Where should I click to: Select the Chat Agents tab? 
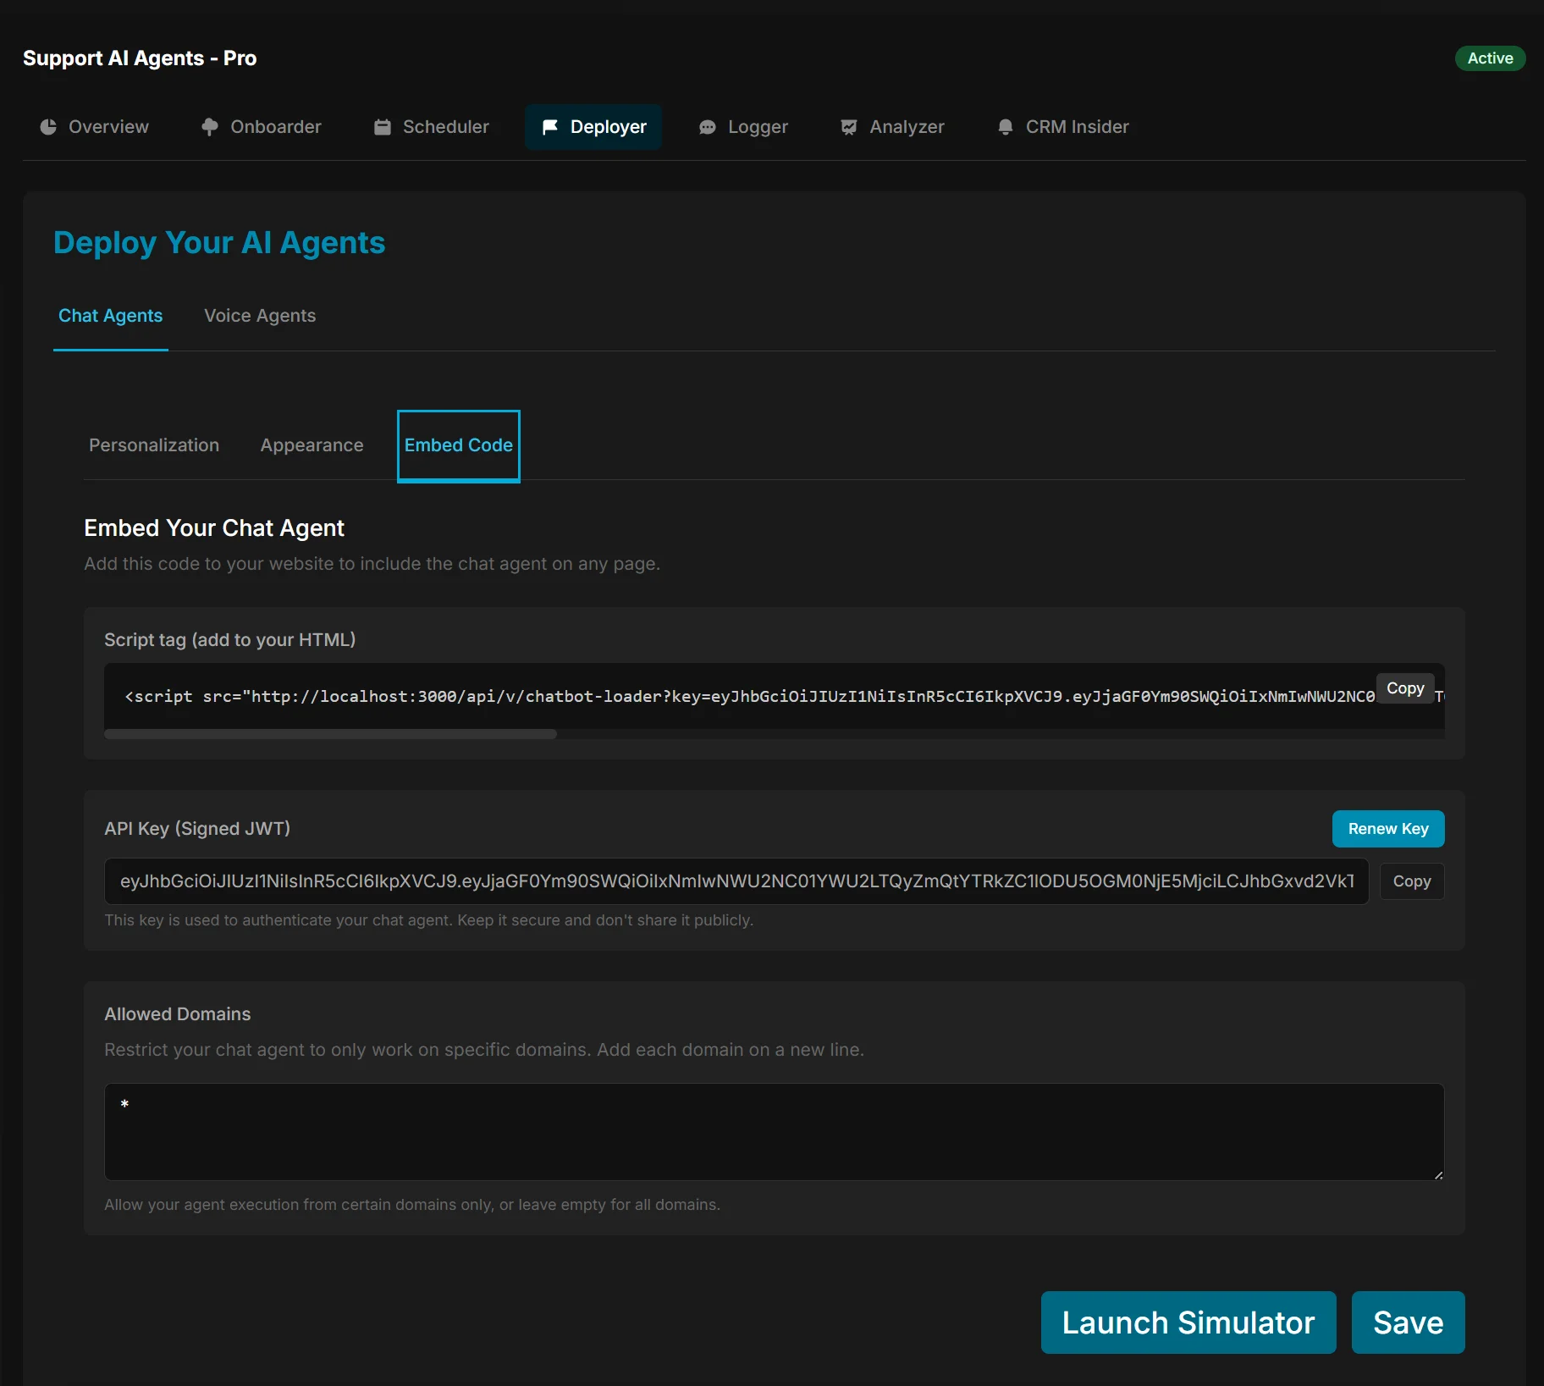[110, 316]
